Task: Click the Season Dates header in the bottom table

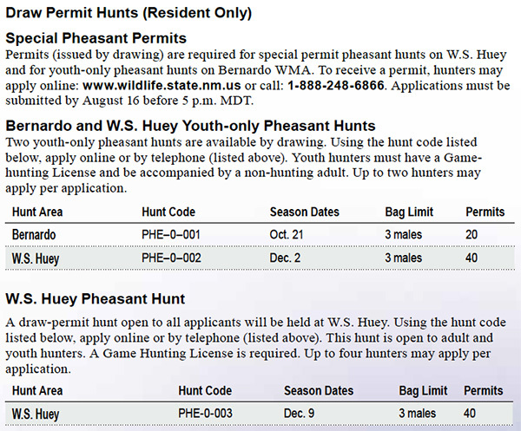Action: coord(320,391)
